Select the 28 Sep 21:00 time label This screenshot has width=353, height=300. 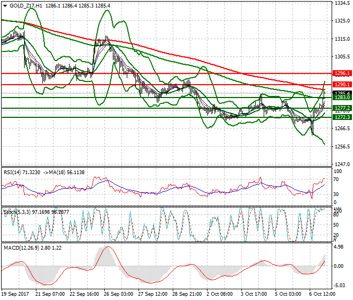(187, 294)
